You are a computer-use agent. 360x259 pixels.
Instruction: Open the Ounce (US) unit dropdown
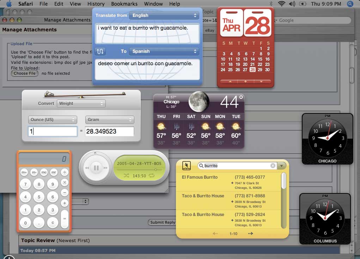click(x=53, y=119)
